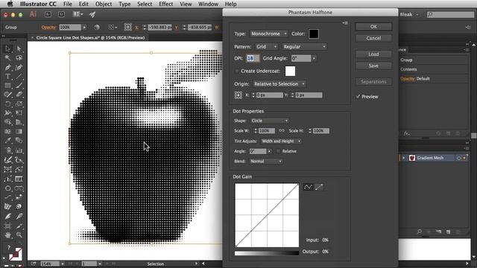Image resolution: width=477 pixels, height=268 pixels.
Task: Click the link scale width and height icon
Action: click(282, 131)
